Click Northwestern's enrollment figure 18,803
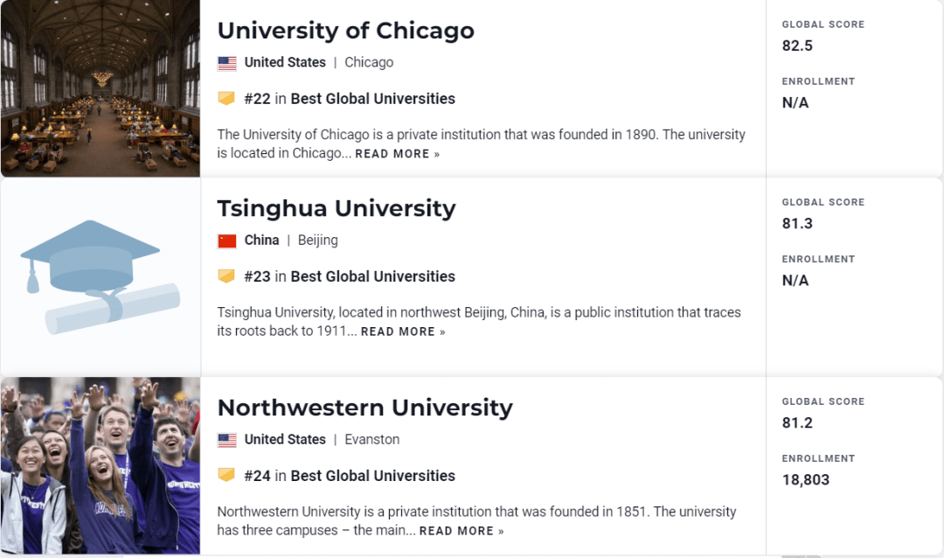The width and height of the screenshot is (944, 558). [805, 479]
